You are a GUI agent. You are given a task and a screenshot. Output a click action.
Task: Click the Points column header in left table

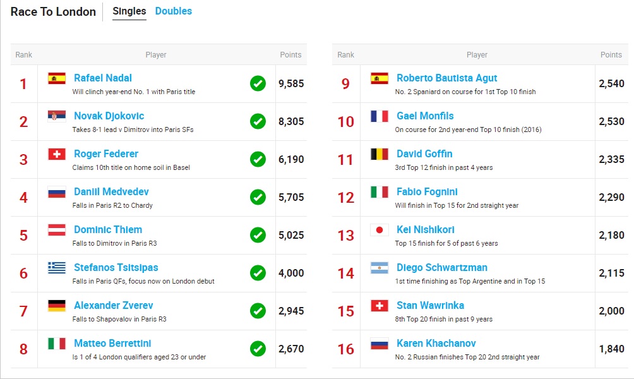pos(290,54)
